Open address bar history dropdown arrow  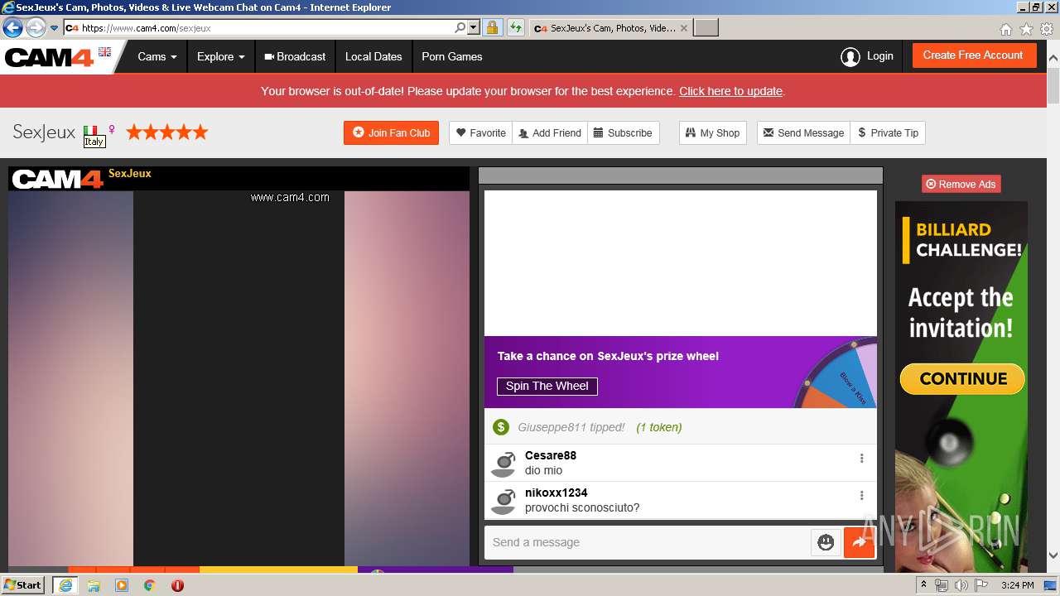point(474,27)
